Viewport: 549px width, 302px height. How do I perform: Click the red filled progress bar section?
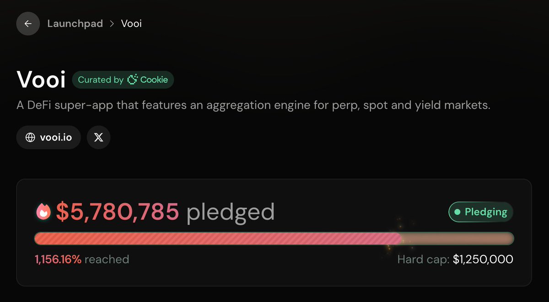coord(217,238)
